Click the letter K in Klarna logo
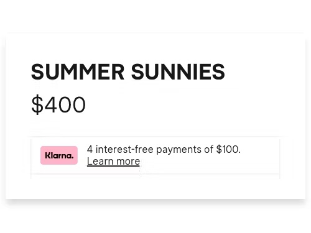Screen dimensions: 311x233 pos(47,155)
